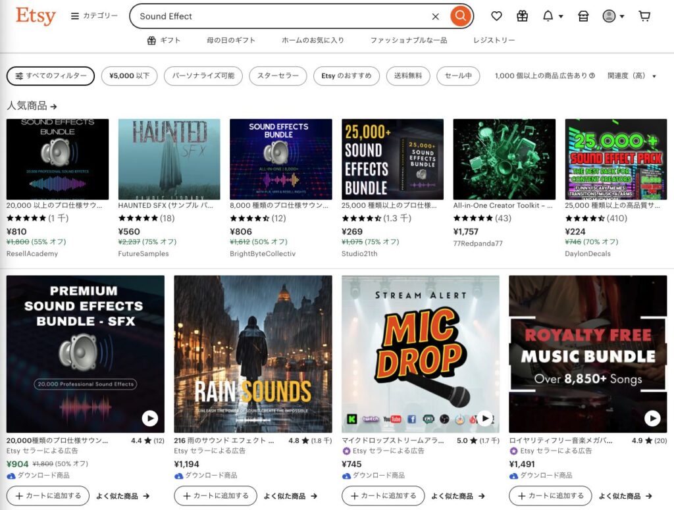
Task: Play the Mic Drop stream alert preview
Action: 485,418
